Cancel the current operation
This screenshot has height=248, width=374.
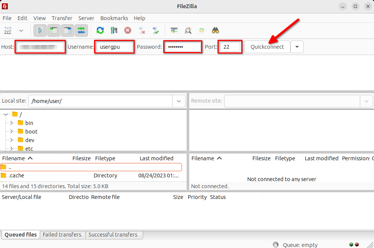click(128, 30)
